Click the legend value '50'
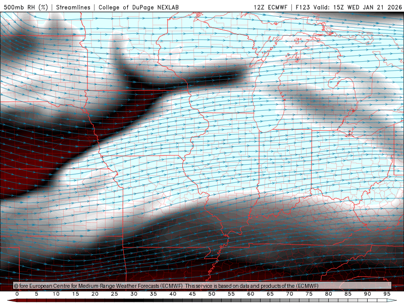 point(212,294)
